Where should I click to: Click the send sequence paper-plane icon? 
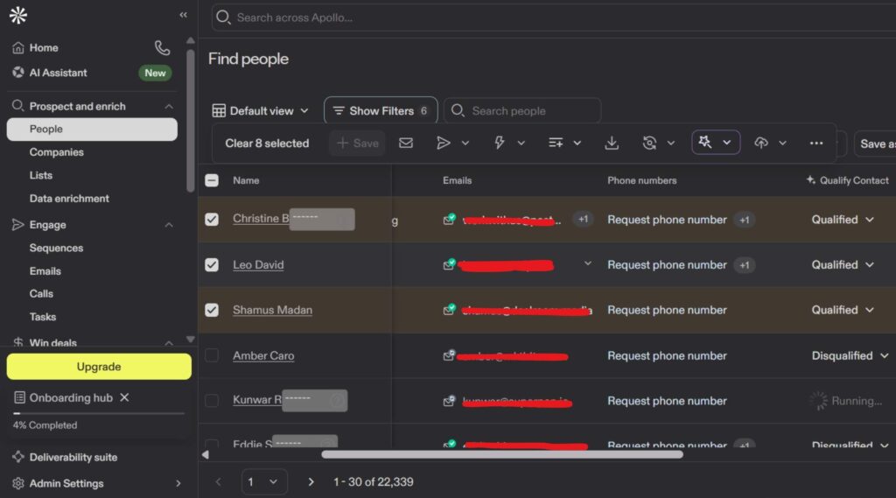(443, 143)
